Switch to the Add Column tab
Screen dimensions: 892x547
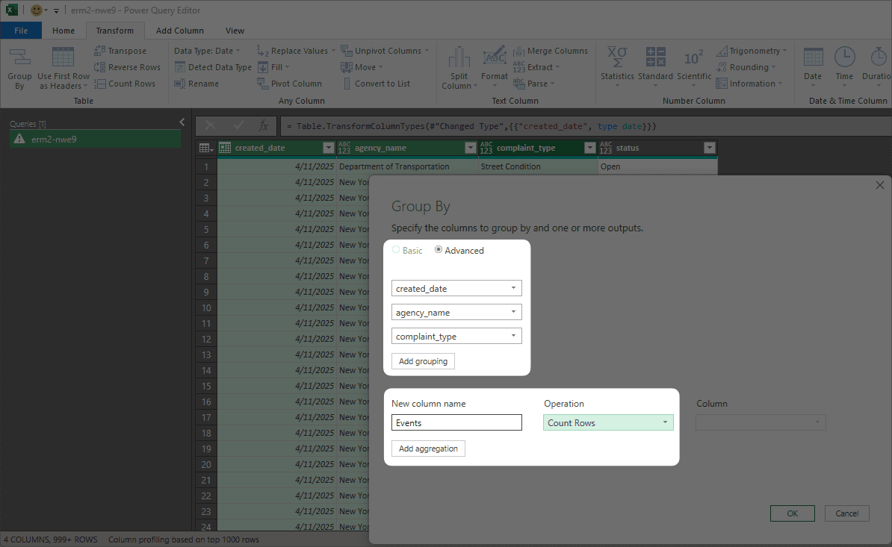click(180, 31)
